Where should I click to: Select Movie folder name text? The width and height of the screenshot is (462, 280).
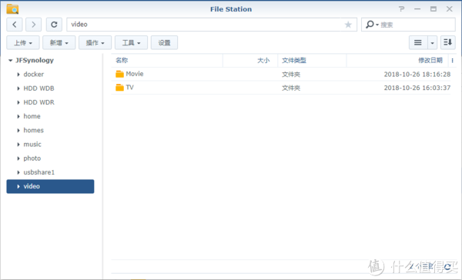click(x=135, y=74)
